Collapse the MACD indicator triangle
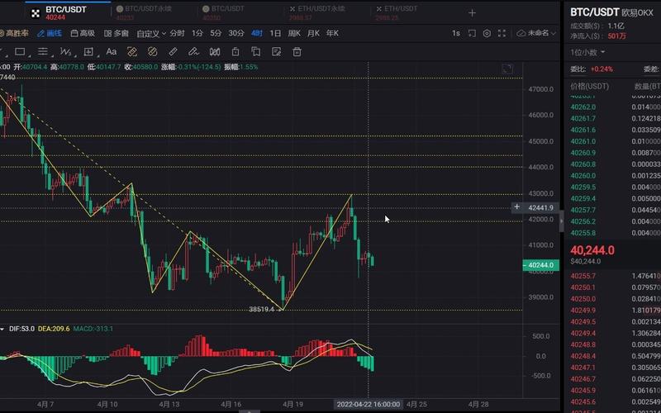 click(x=2, y=329)
